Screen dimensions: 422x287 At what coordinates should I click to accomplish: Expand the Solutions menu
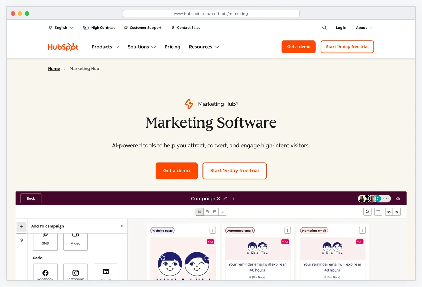(142, 47)
